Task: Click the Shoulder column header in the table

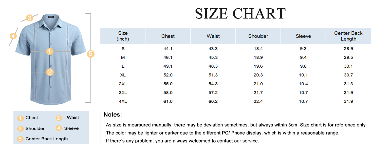Action: coord(258,36)
